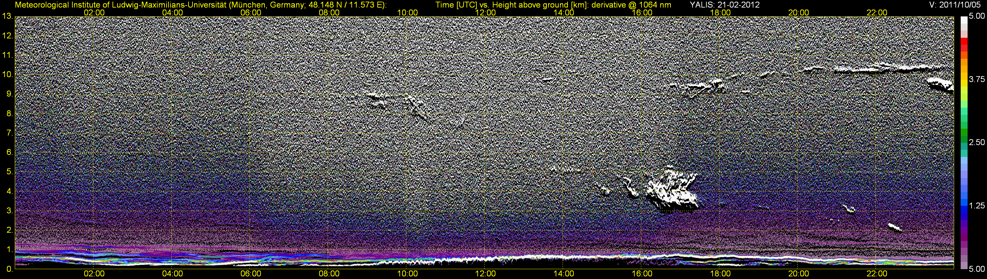Click height axis label 9
The width and height of the screenshot is (987, 279).
[x=9, y=94]
